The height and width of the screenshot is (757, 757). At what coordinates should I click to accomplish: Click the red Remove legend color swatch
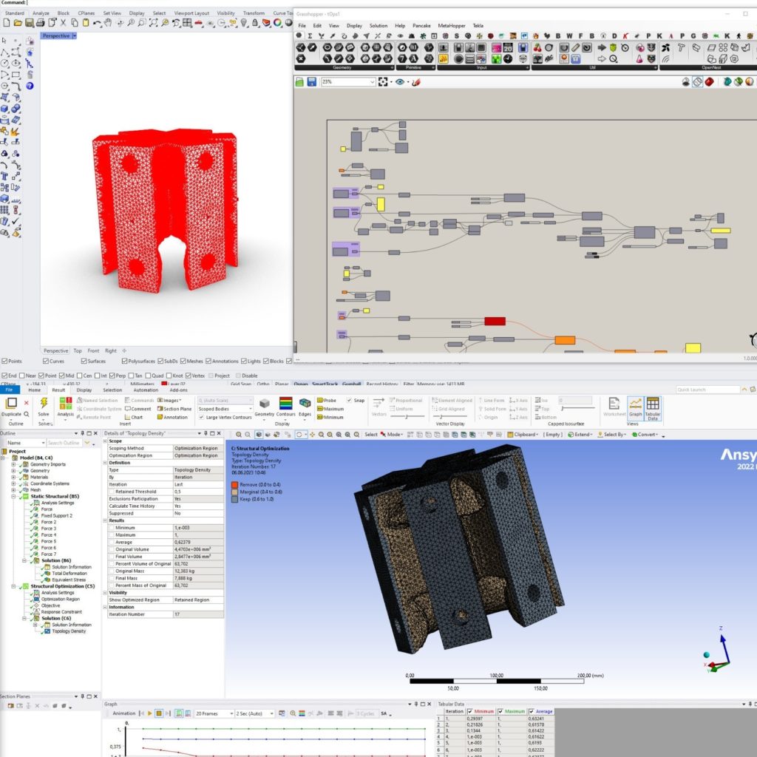(x=234, y=484)
